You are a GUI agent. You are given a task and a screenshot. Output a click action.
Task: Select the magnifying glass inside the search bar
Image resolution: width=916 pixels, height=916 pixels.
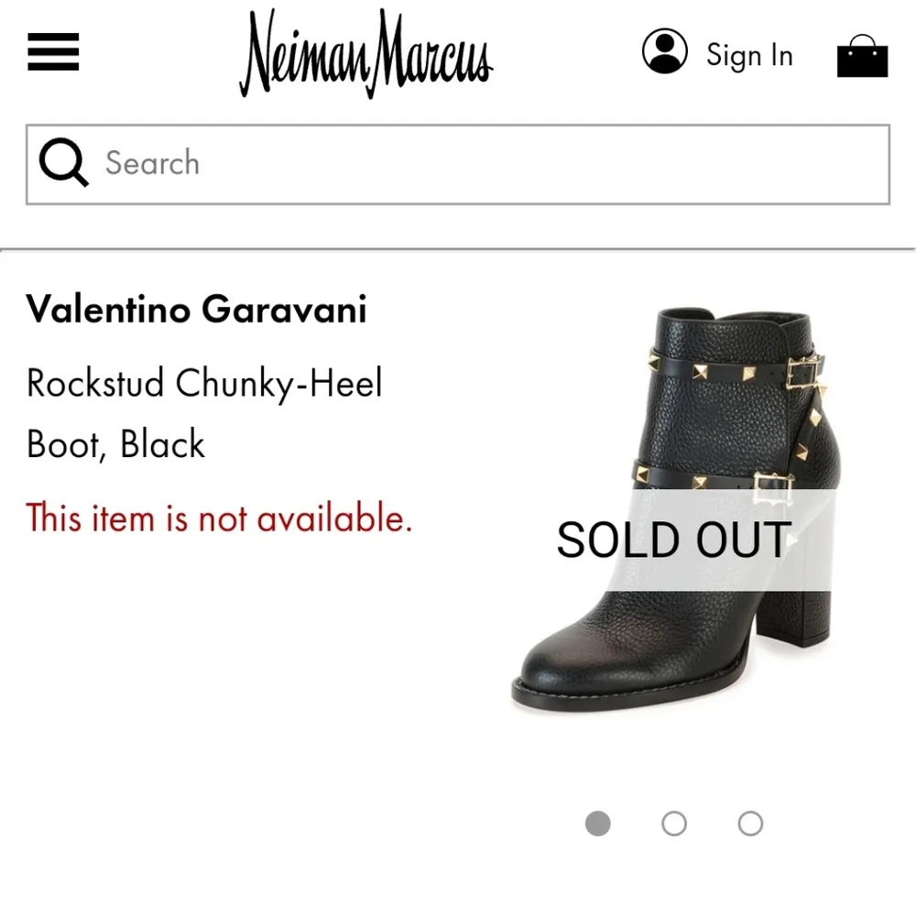[62, 162]
